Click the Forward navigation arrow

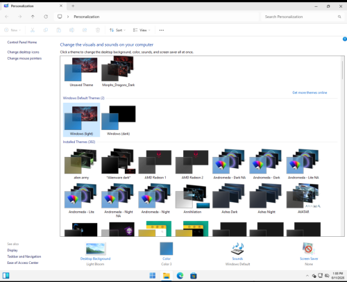click(20, 17)
